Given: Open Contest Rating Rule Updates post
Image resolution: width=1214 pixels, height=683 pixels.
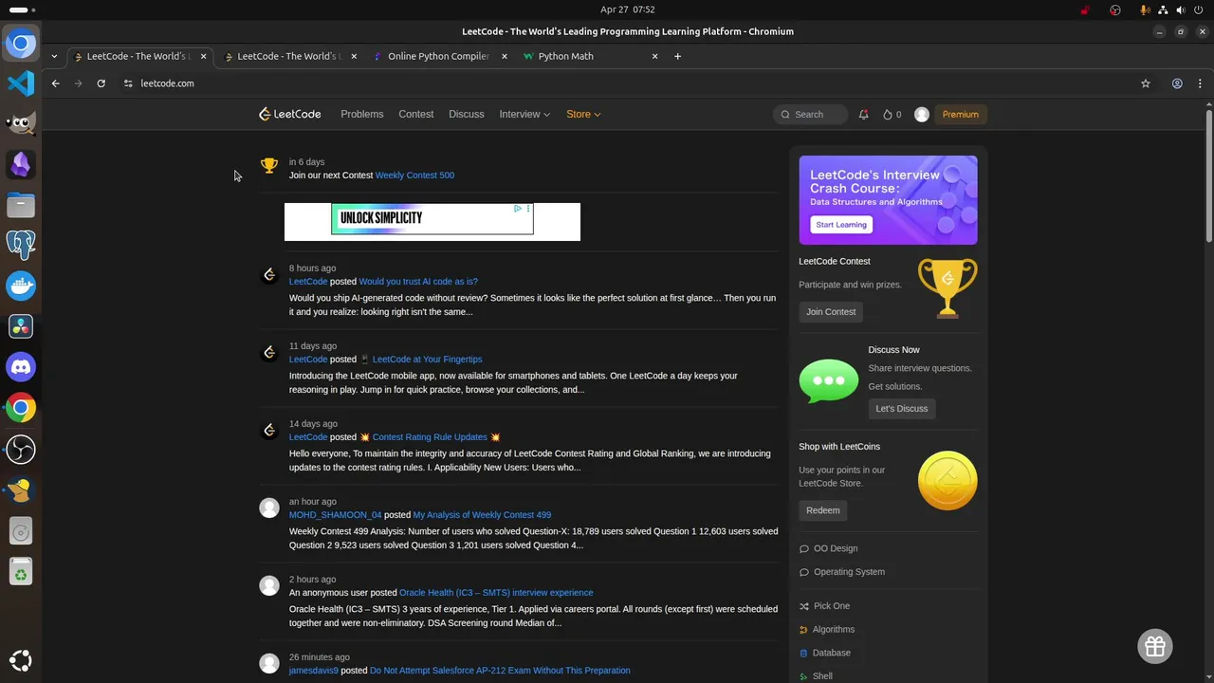Looking at the screenshot, I should coord(430,437).
